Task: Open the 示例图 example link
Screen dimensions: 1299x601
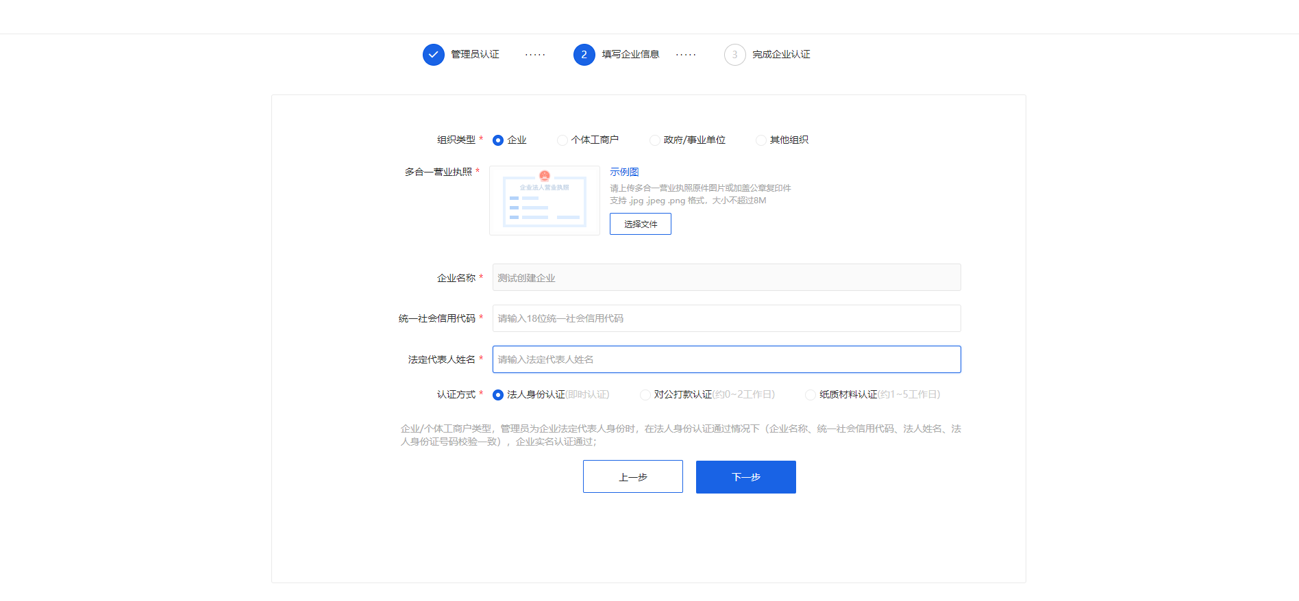Action: pos(624,172)
